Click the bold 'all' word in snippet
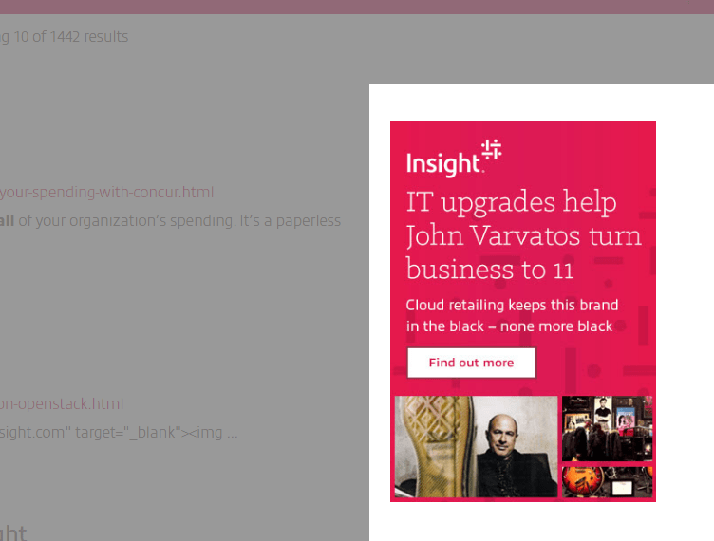 (7, 220)
